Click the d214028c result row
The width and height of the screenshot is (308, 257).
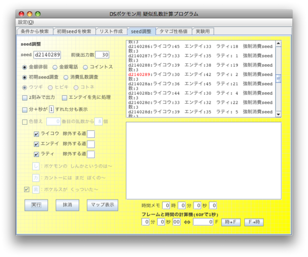click(x=200, y=103)
